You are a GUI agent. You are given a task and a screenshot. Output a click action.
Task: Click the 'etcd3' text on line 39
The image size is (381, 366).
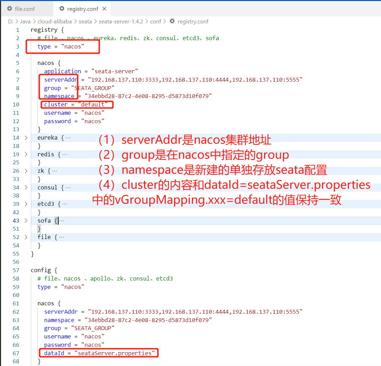pos(46,204)
